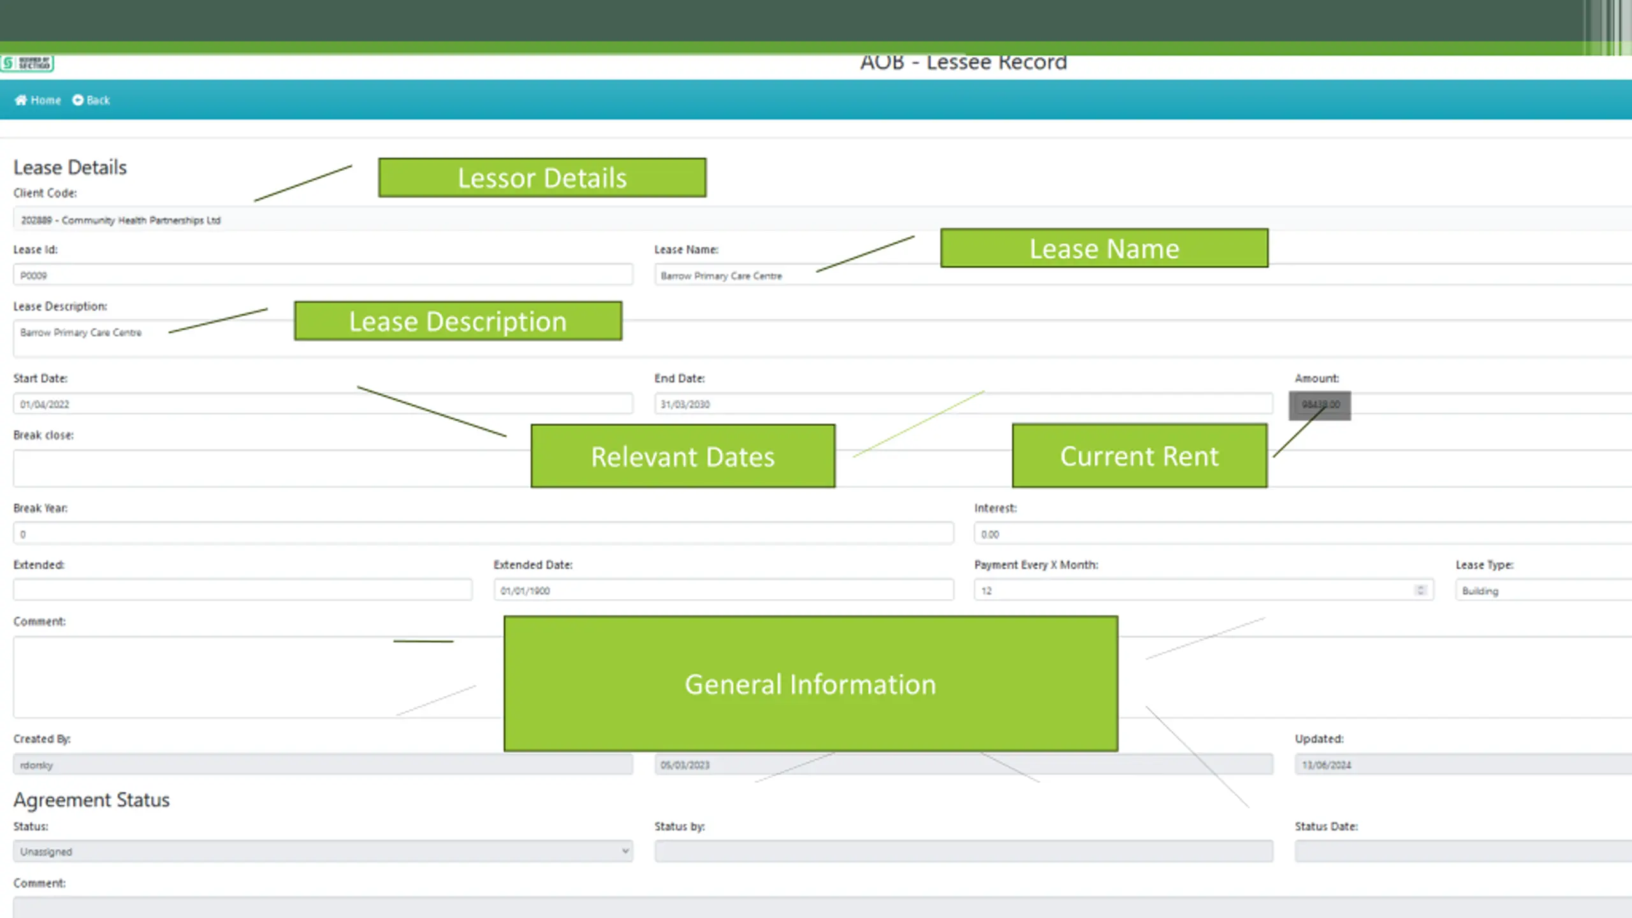
Task: Click the Agreement Status Comment box
Action: (822, 908)
